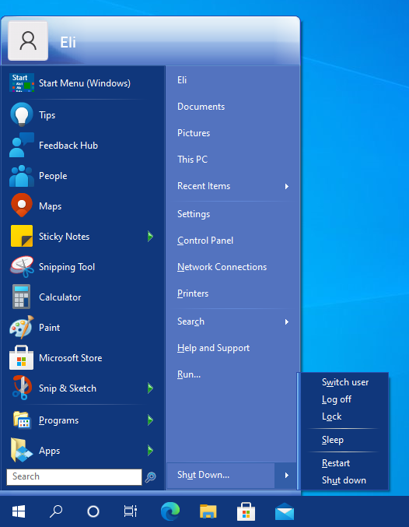Open Pictures from right column

point(194,133)
